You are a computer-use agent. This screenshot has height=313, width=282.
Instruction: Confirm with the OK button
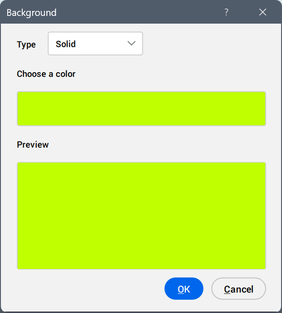click(x=184, y=289)
